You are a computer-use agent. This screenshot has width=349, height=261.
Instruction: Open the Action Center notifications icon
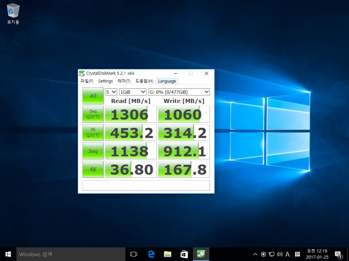[338, 254]
